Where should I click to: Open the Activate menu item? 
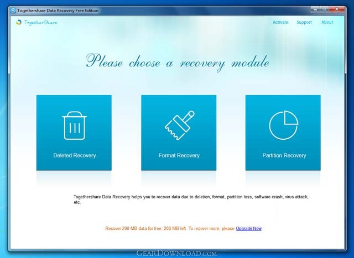coord(280,22)
